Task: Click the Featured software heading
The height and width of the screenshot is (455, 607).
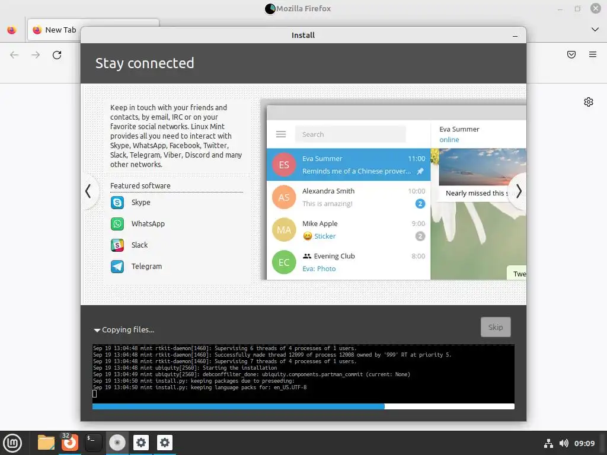Action: coord(140,185)
